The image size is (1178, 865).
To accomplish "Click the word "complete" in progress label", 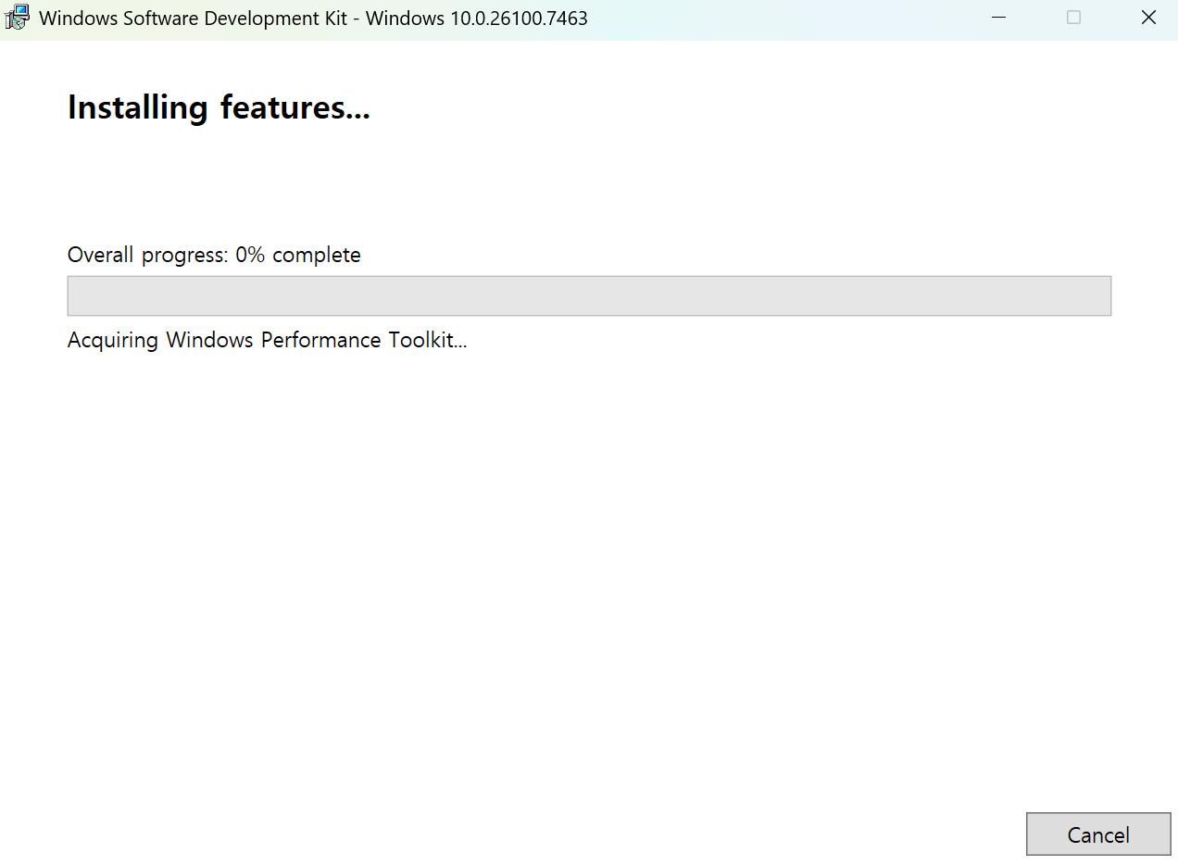I will (x=317, y=255).
